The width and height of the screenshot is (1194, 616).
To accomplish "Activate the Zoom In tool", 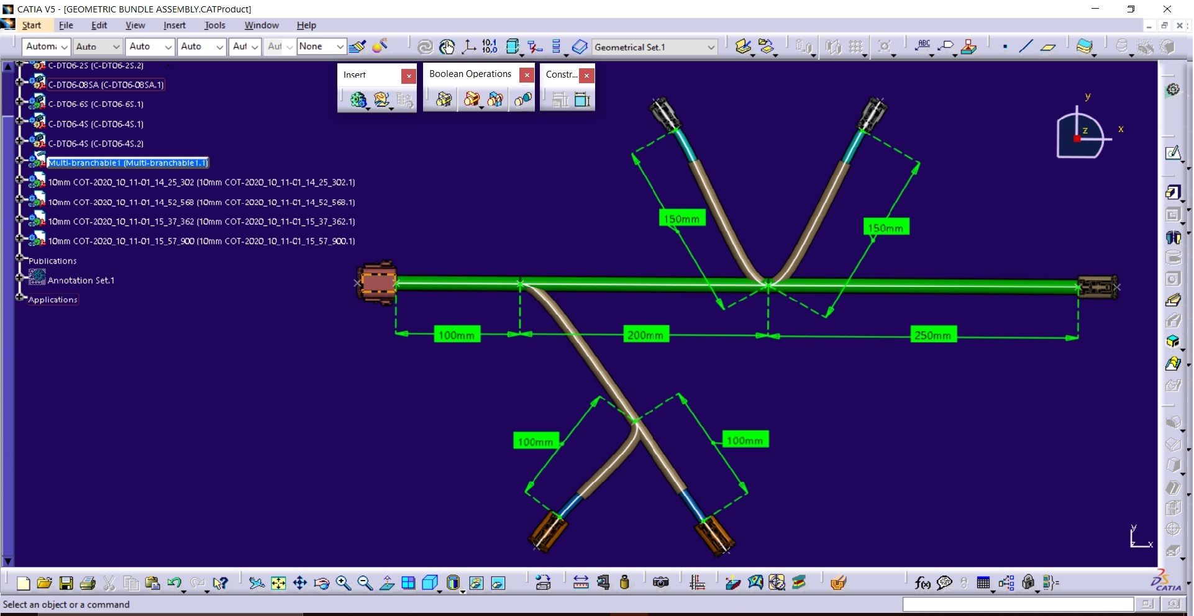I will [x=342, y=582].
